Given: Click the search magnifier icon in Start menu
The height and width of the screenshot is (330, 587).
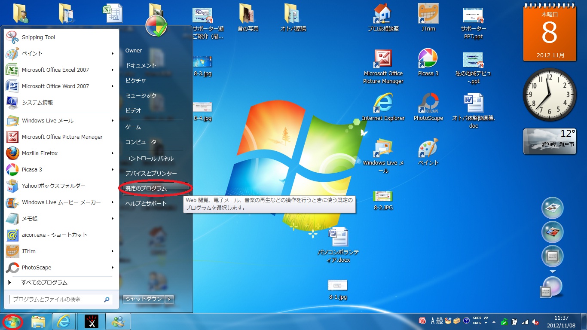Looking at the screenshot, I should pyautogui.click(x=107, y=299).
